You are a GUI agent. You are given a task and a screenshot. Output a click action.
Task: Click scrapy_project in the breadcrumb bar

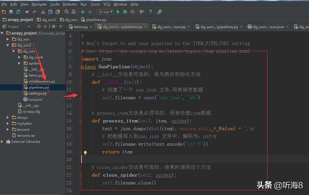tap(18, 19)
